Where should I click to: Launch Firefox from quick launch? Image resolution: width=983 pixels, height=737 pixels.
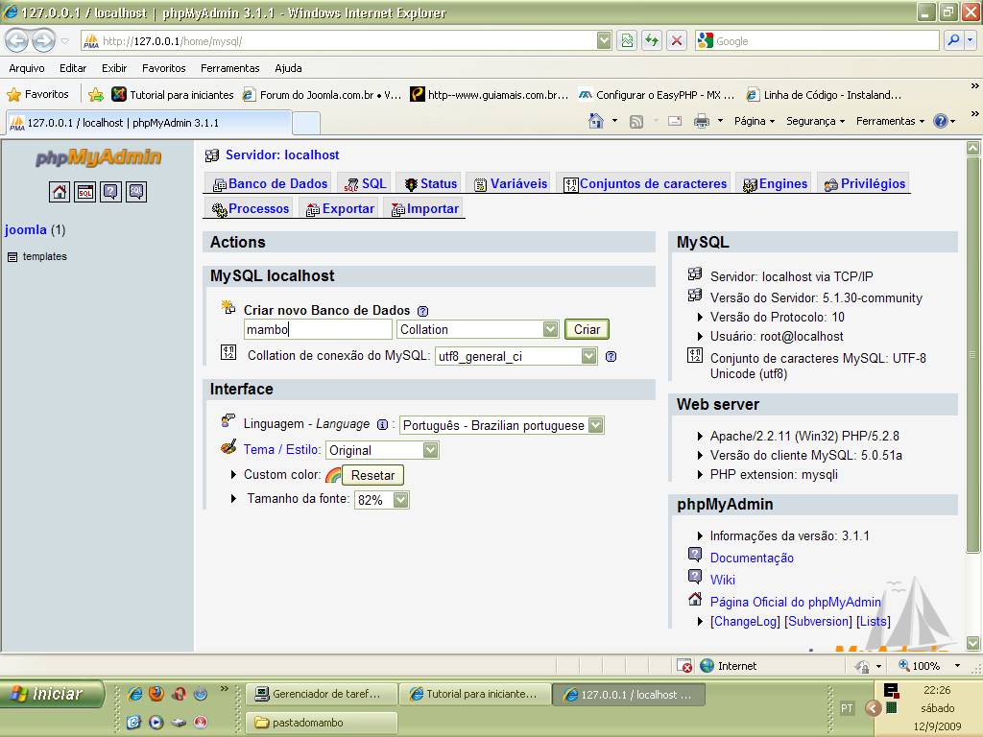click(156, 694)
